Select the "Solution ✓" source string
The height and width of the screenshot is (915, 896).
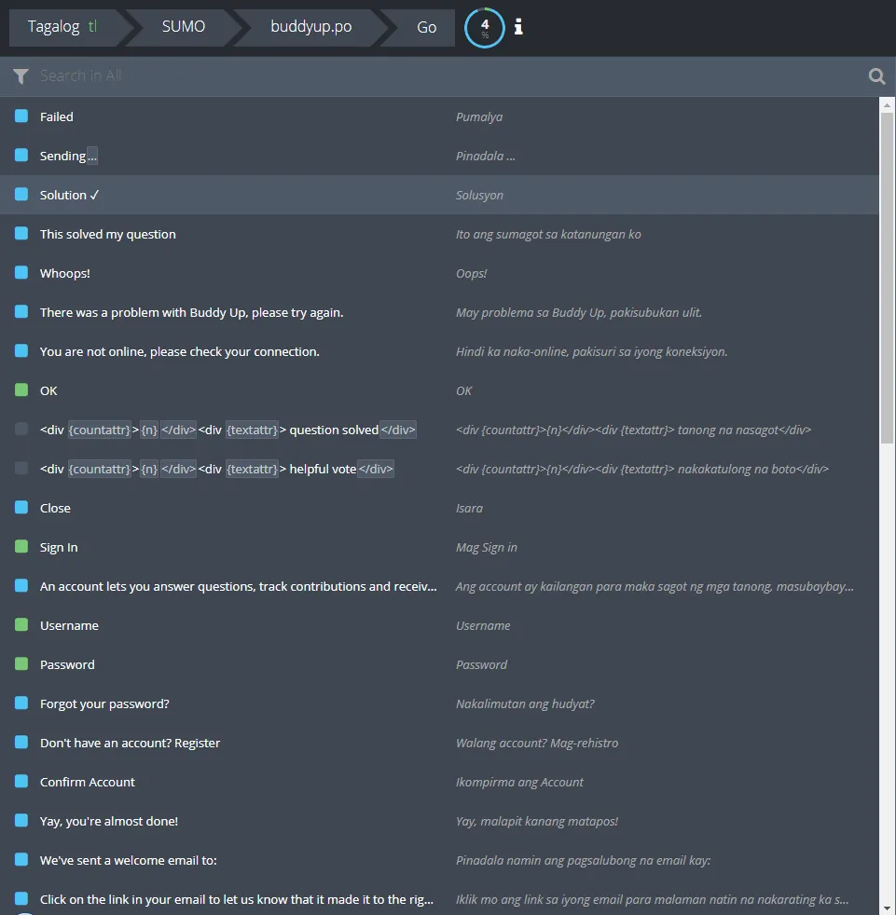(x=70, y=195)
